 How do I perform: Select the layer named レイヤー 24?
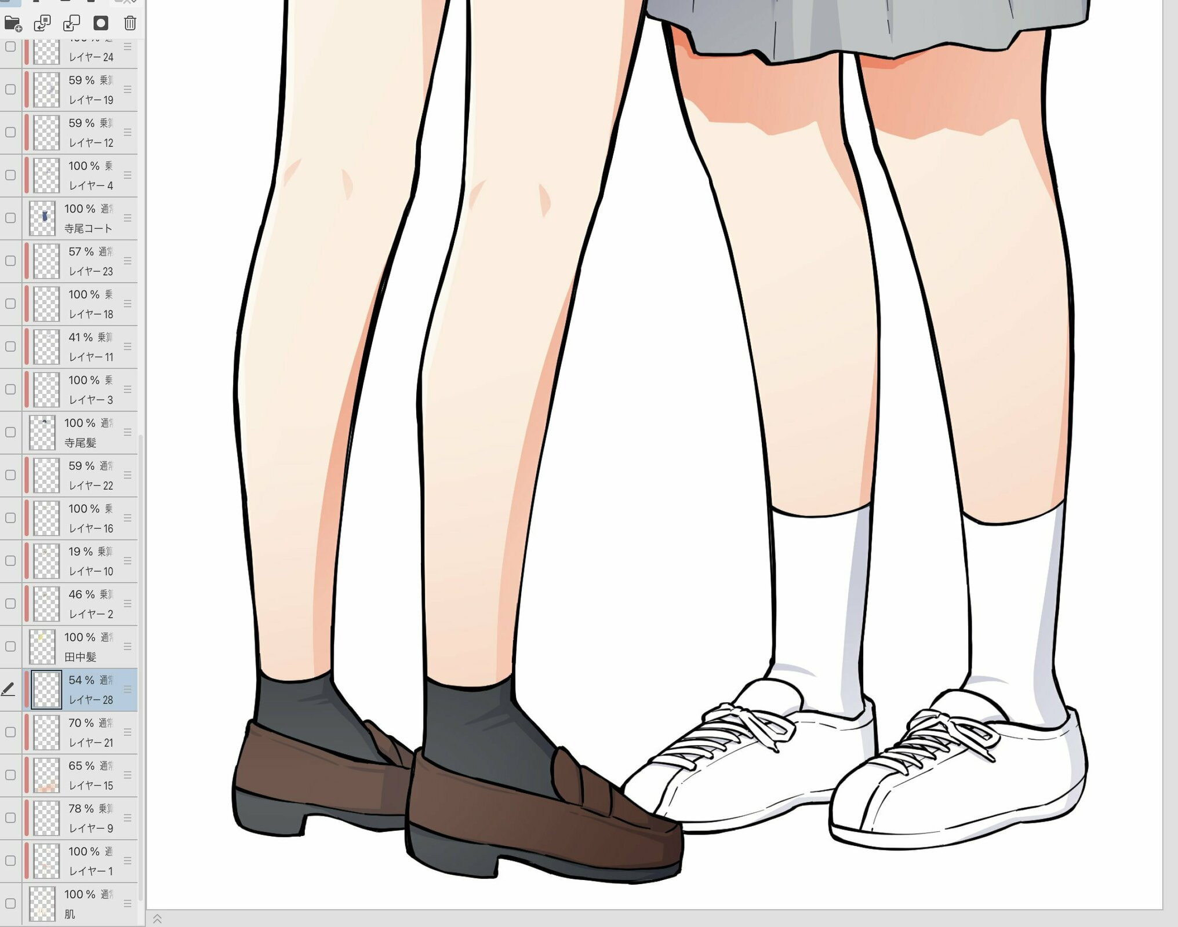[x=91, y=57]
